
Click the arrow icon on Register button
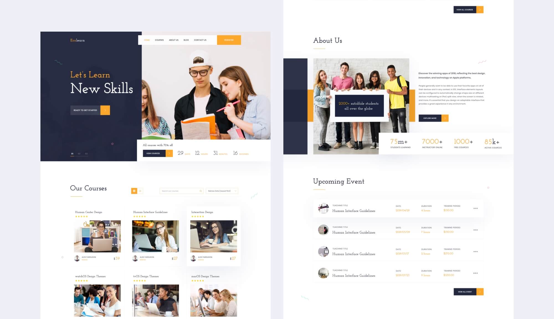tap(238, 40)
